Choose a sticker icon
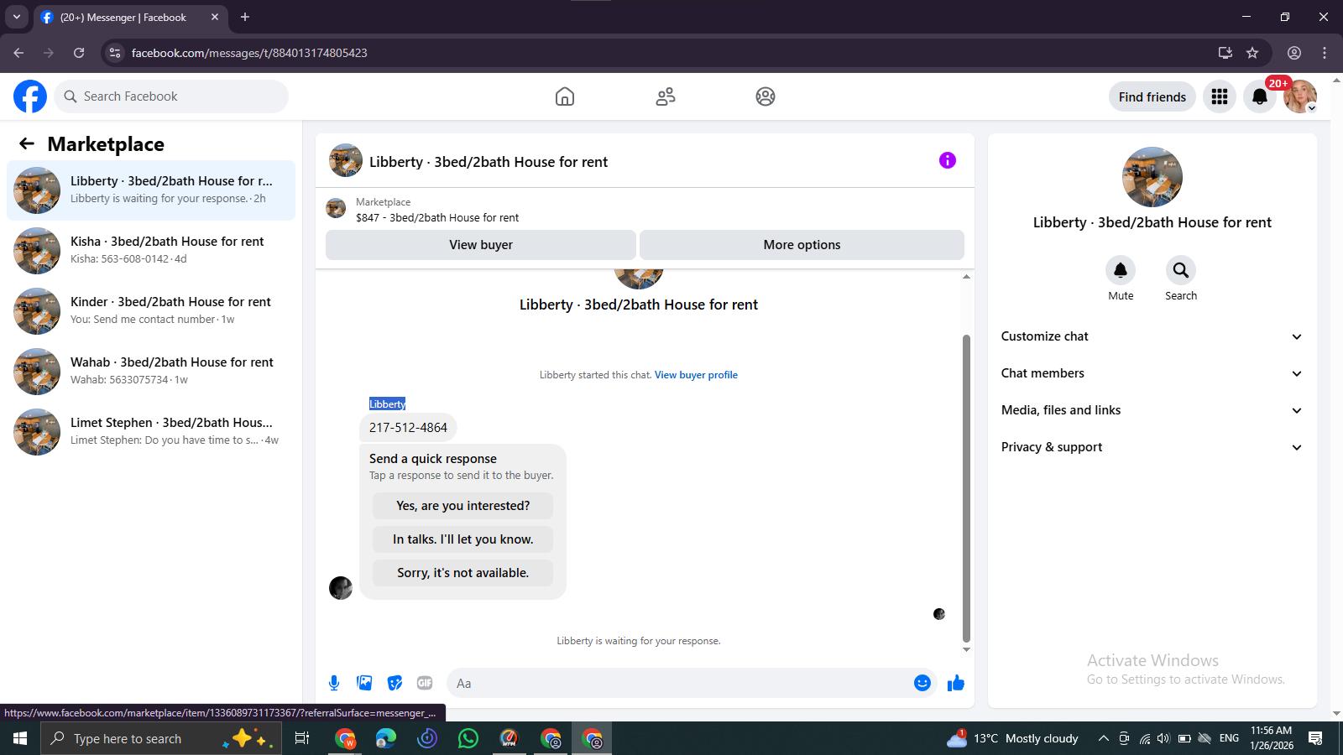The height and width of the screenshot is (755, 1343). [395, 683]
